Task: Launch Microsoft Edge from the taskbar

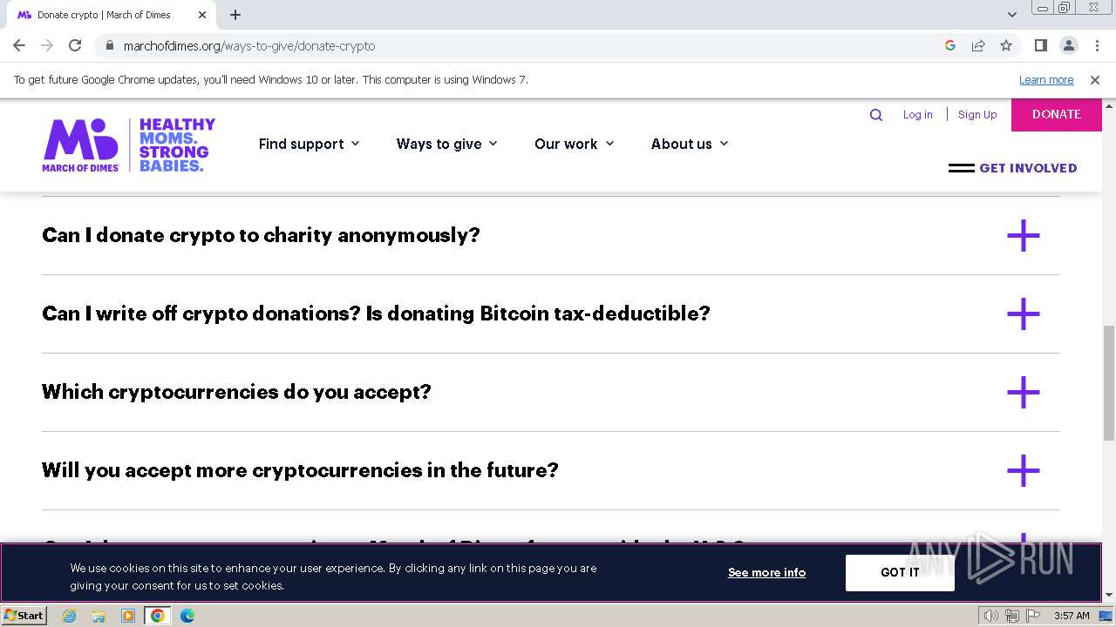Action: point(187,616)
